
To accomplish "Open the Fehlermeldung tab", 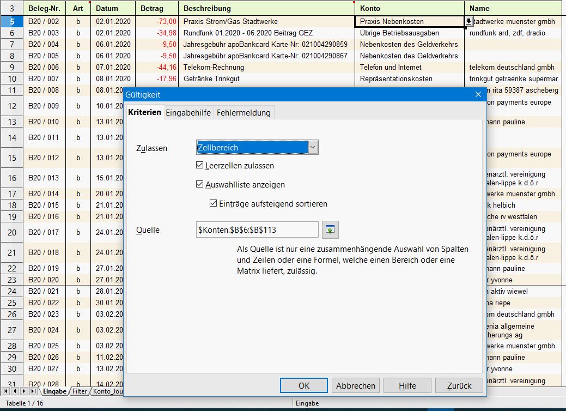I will pyautogui.click(x=244, y=113).
